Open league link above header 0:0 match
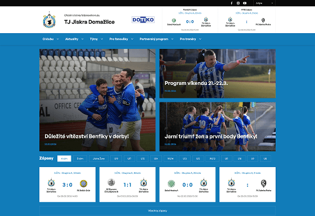315x216 pixels. (190, 13)
